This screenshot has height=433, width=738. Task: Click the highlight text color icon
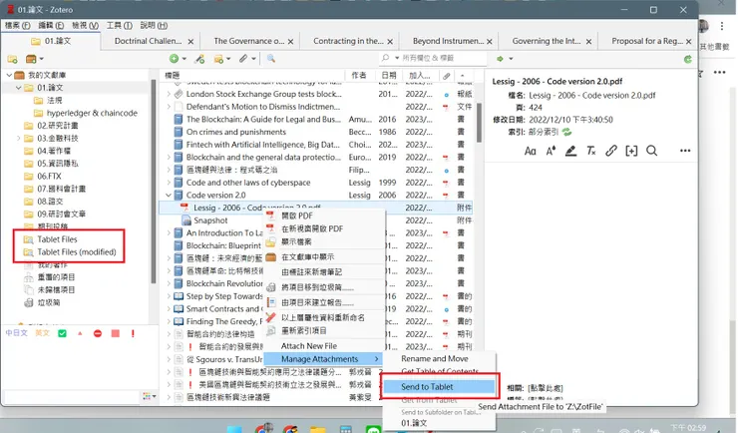click(x=570, y=151)
